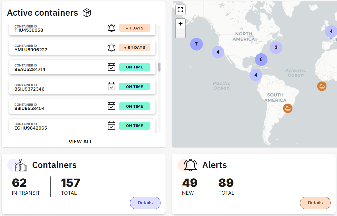This screenshot has height=216, width=337.
Task: Click the alert bell for container TIIU4539058
Action: coord(111,28)
